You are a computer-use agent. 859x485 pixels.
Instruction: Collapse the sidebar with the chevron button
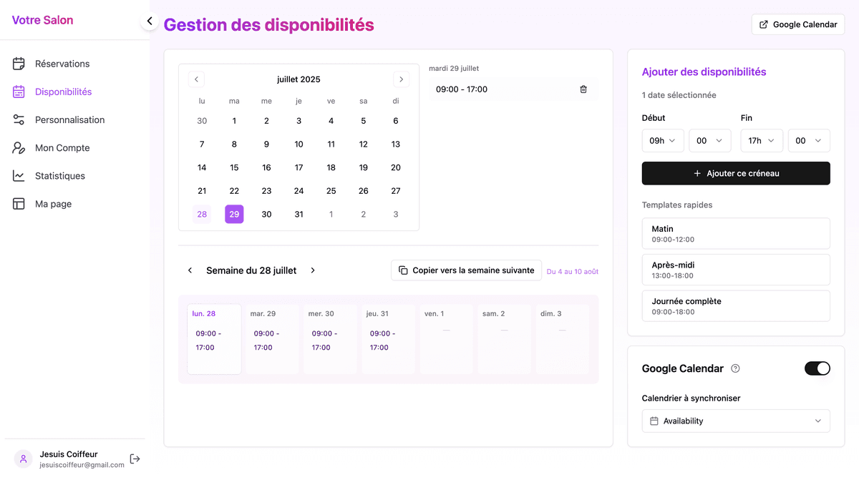[x=150, y=21]
